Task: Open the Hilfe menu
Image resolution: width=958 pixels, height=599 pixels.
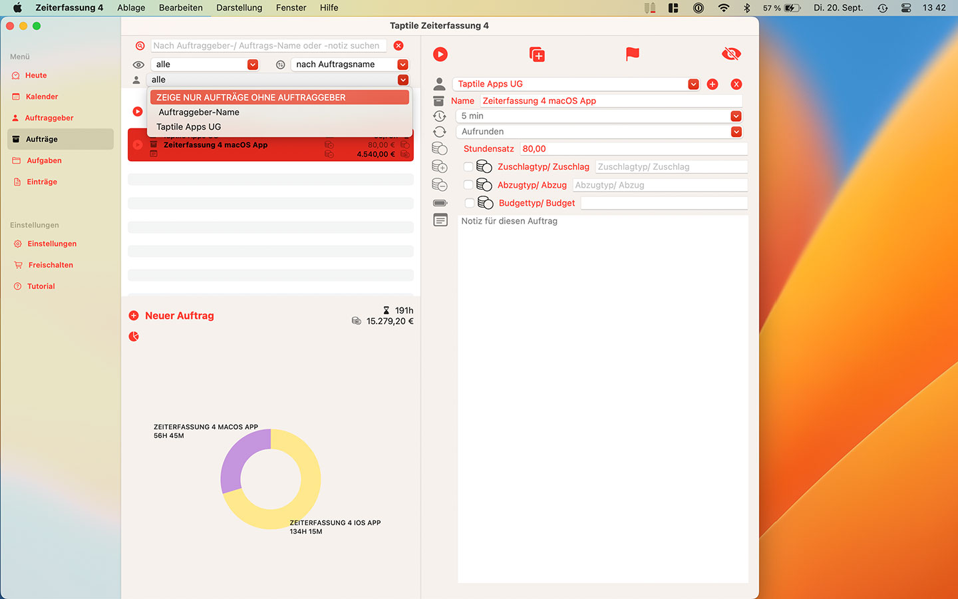Action: point(329,8)
